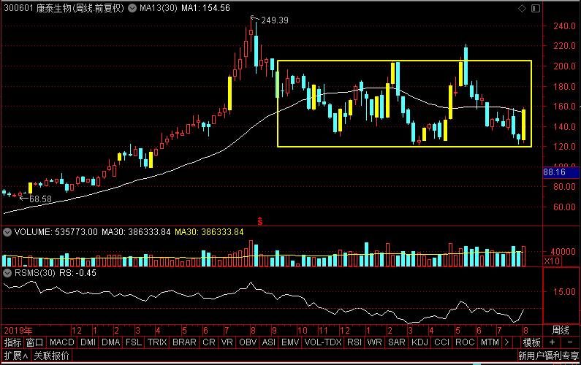Image resolution: width=581 pixels, height=365 pixels.
Task: Select the VOL-TDX indicator tab
Action: [x=322, y=342]
